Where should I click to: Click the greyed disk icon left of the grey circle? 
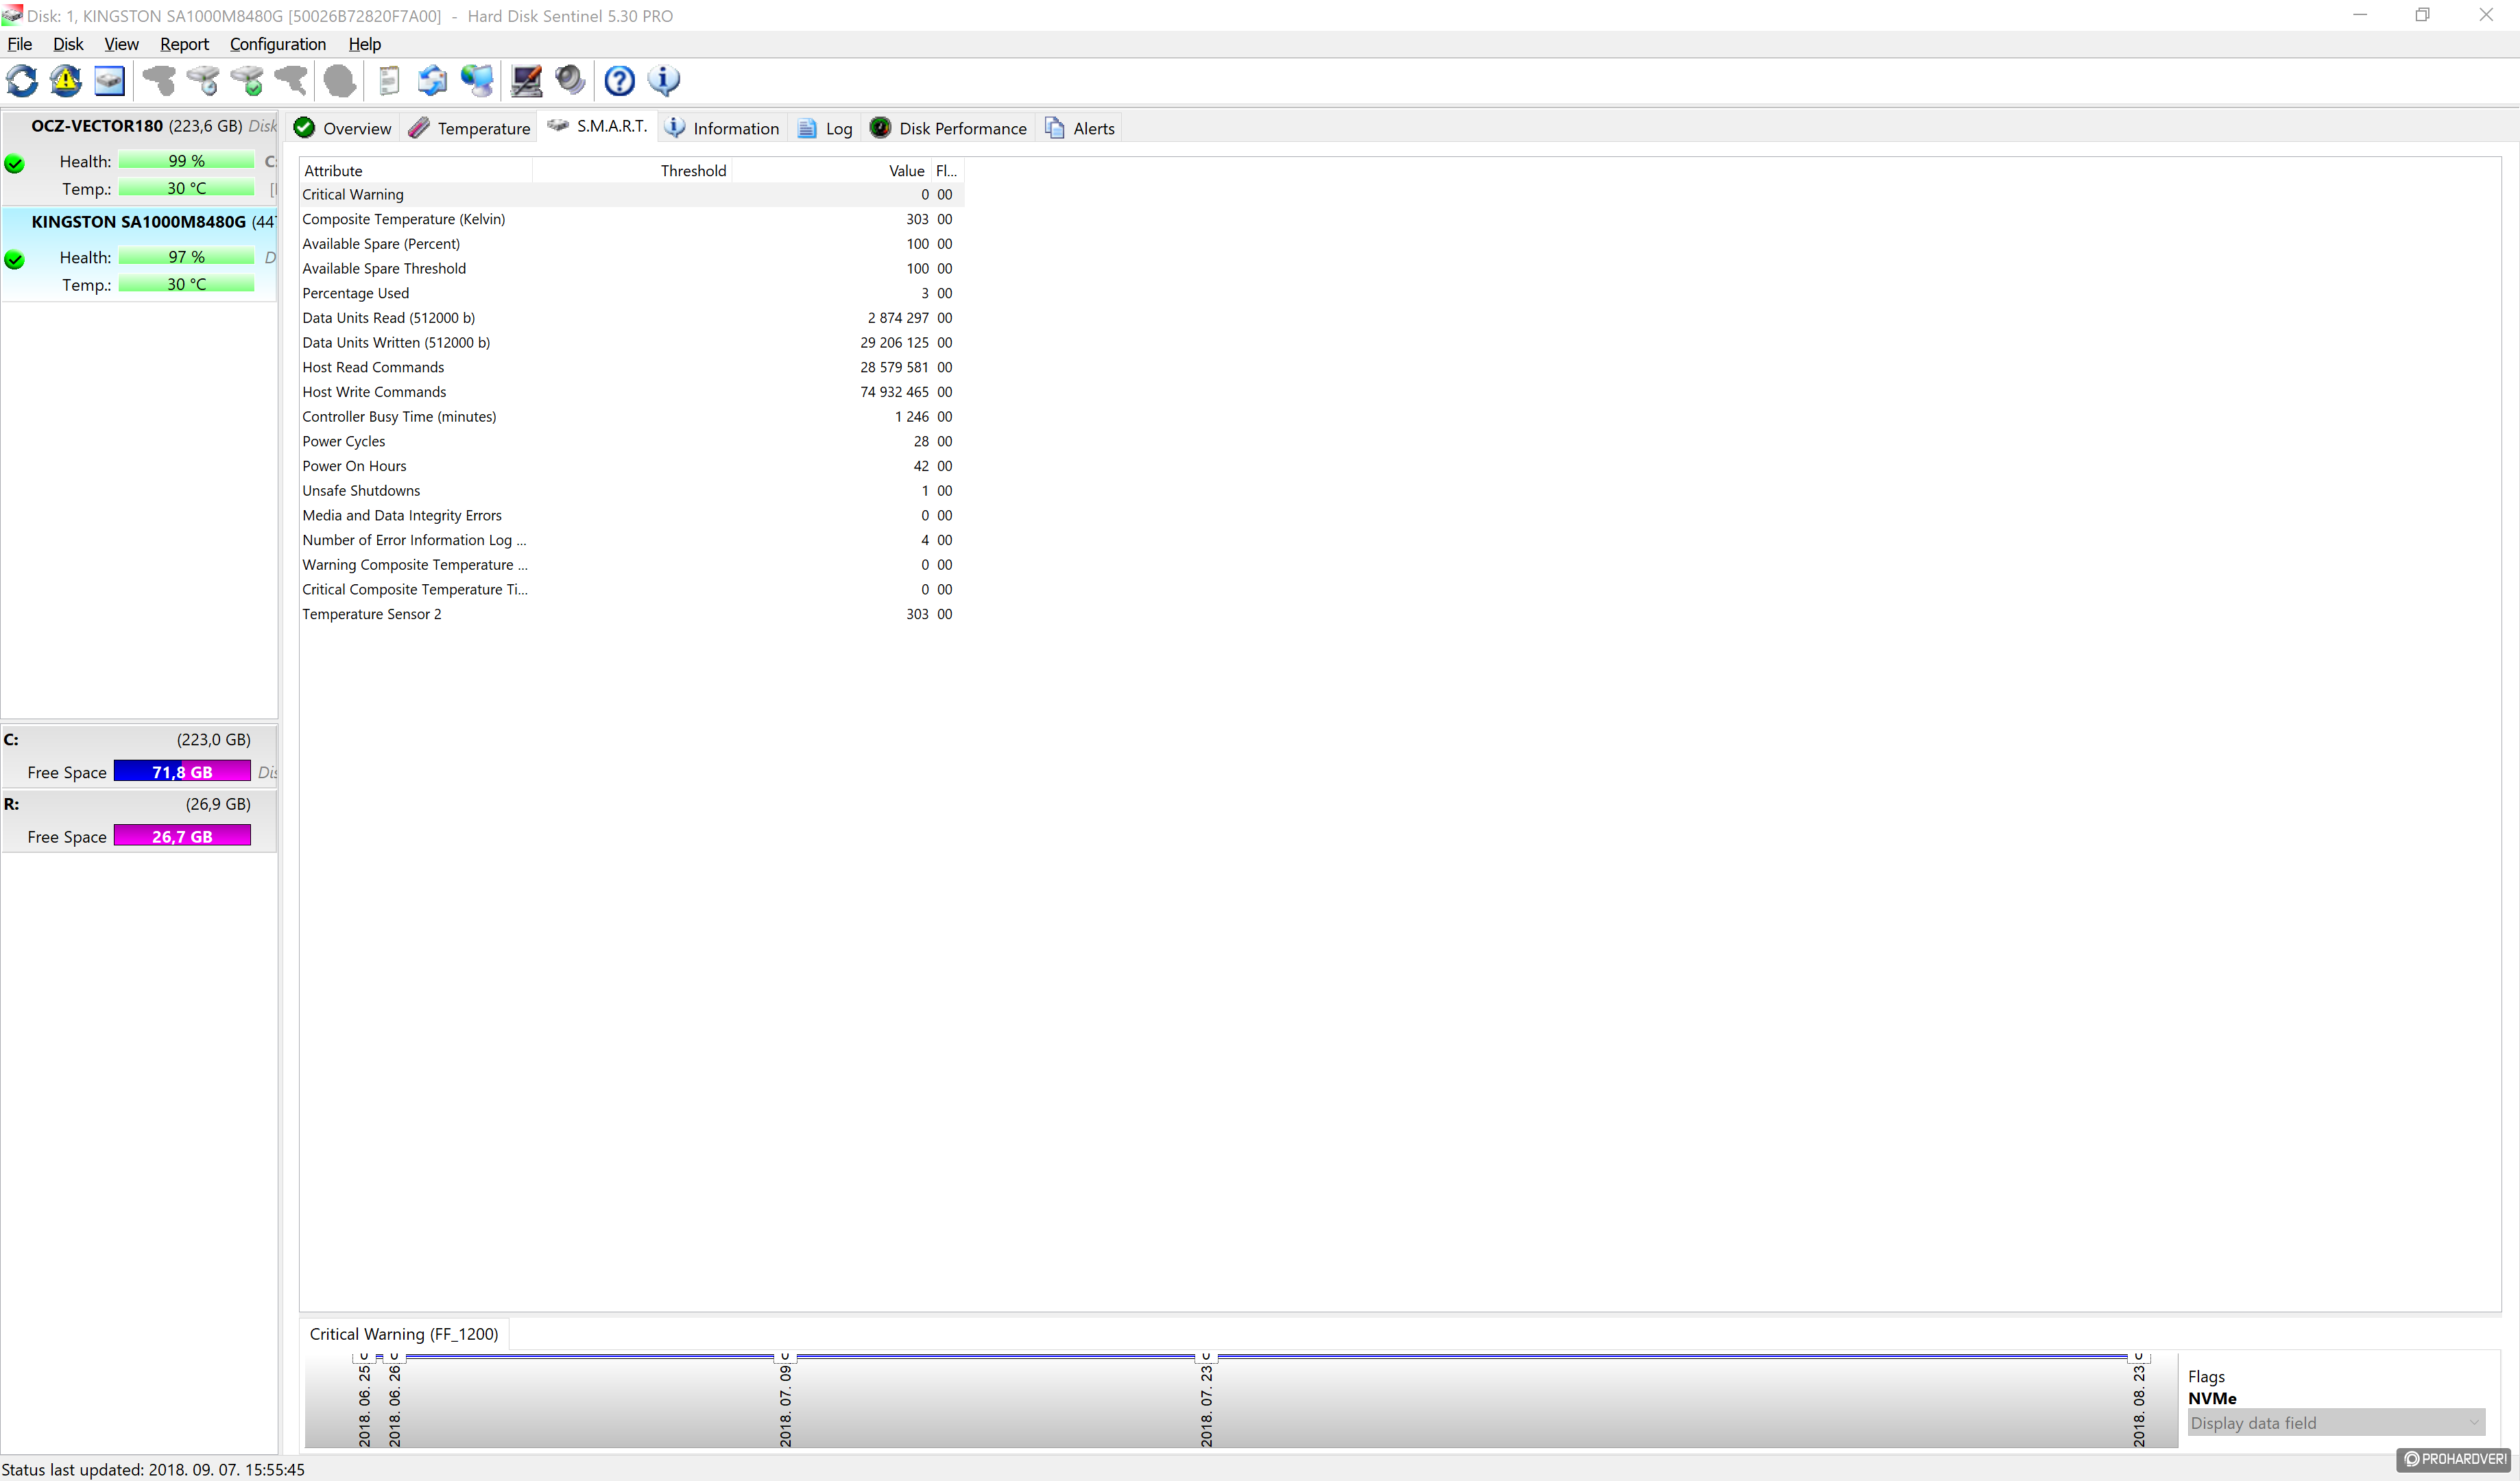click(x=291, y=81)
